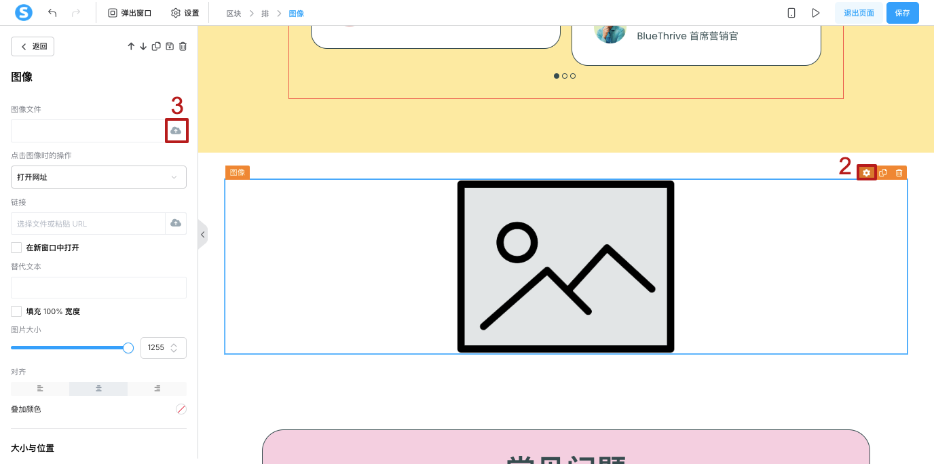Duplicate element from sidebar panel header
The height and width of the screenshot is (464, 934).
coord(156,46)
